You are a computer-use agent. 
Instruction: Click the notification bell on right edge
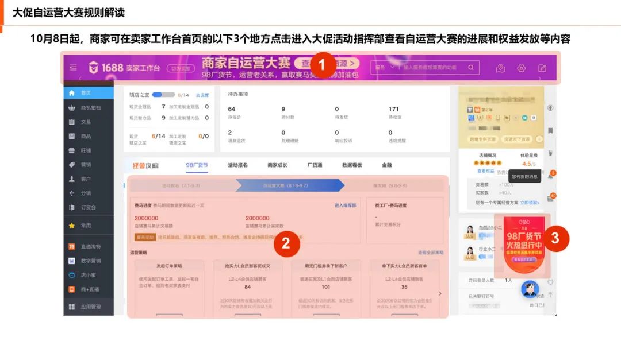click(x=550, y=176)
